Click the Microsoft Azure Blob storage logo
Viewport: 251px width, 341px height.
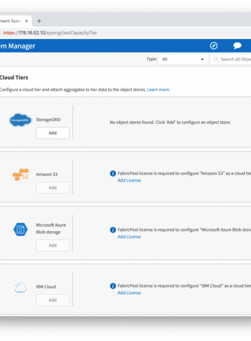20,229
